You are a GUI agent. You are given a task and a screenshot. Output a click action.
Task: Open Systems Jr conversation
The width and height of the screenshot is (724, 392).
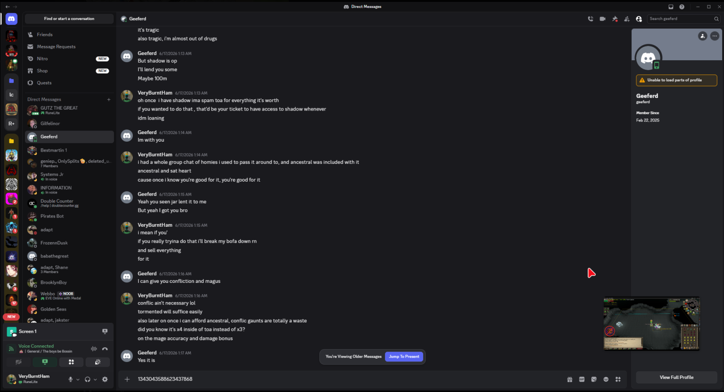pos(69,176)
